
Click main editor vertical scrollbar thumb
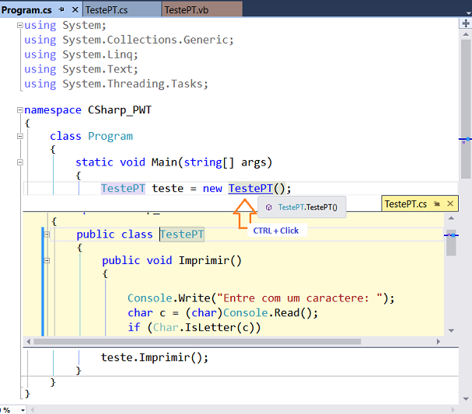[x=466, y=109]
